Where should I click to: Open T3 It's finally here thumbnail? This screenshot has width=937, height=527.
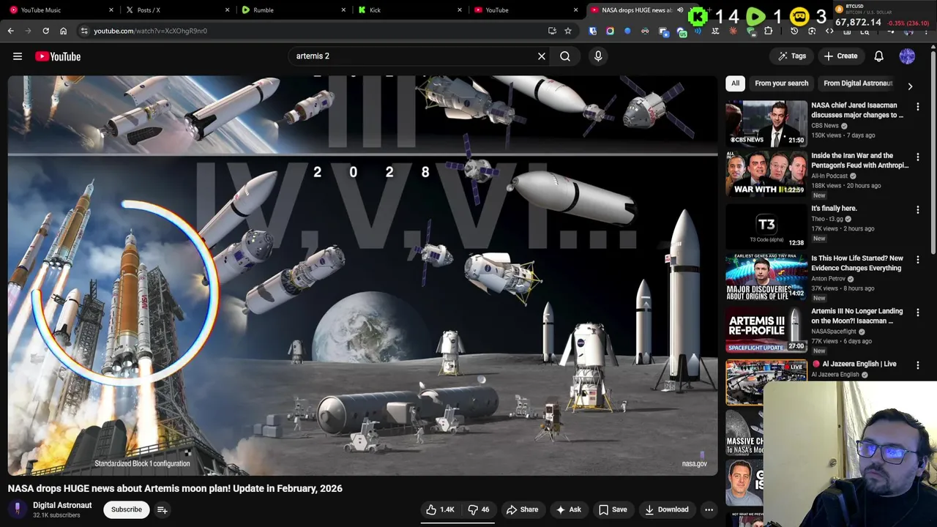[766, 227]
